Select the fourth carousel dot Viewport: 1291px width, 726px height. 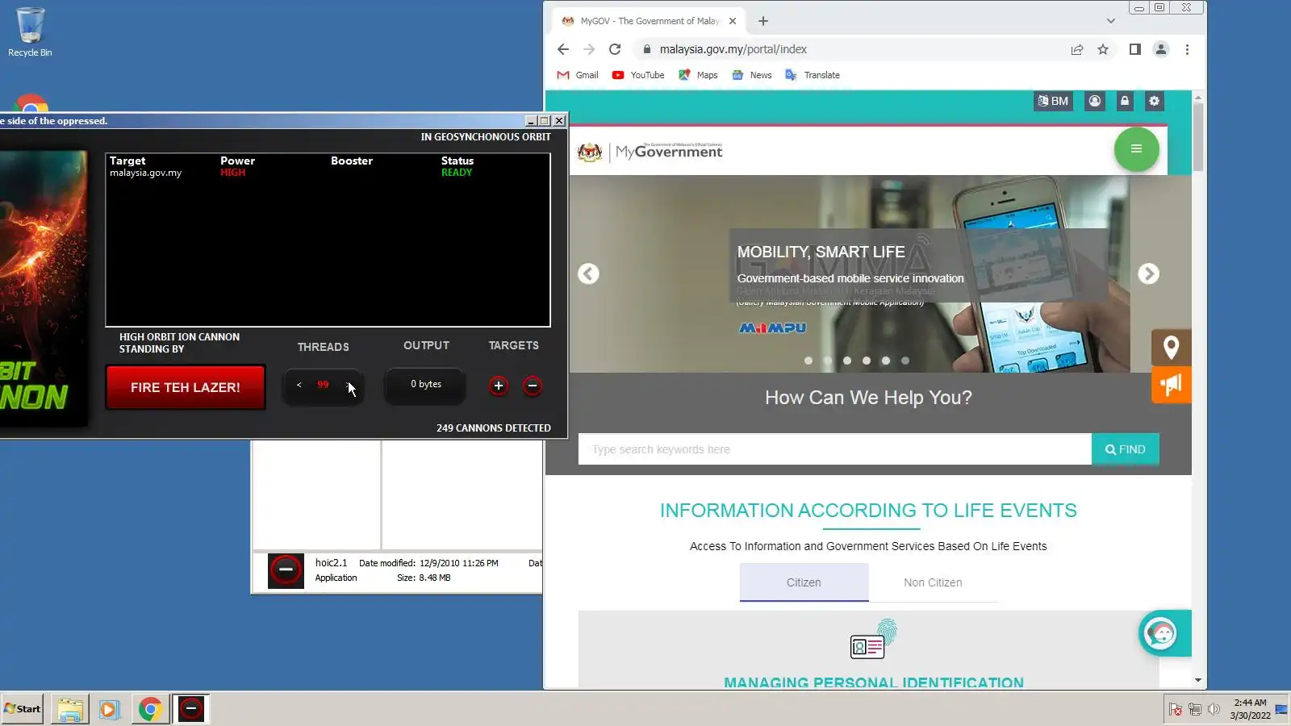point(867,361)
